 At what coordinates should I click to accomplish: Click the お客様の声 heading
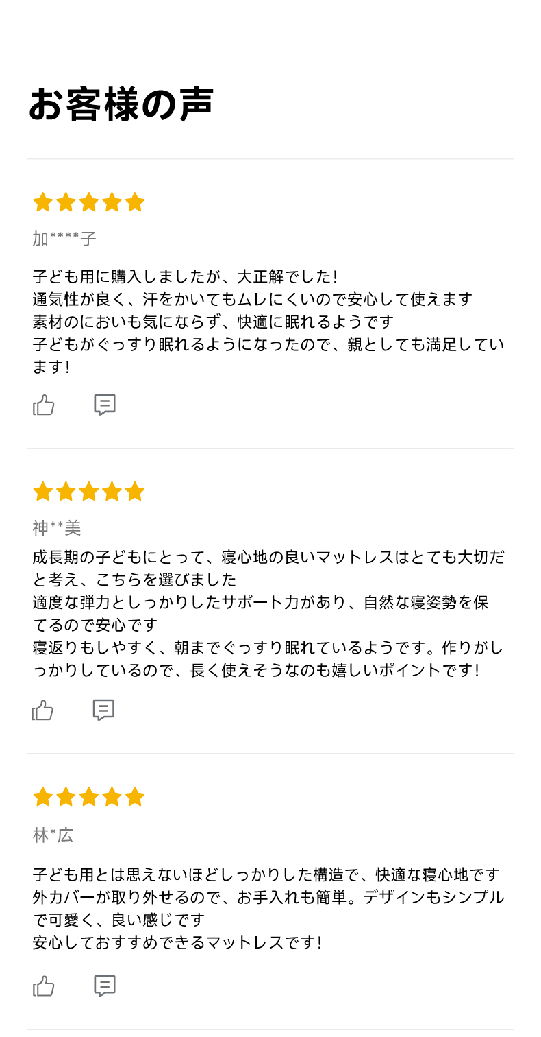coord(121,104)
